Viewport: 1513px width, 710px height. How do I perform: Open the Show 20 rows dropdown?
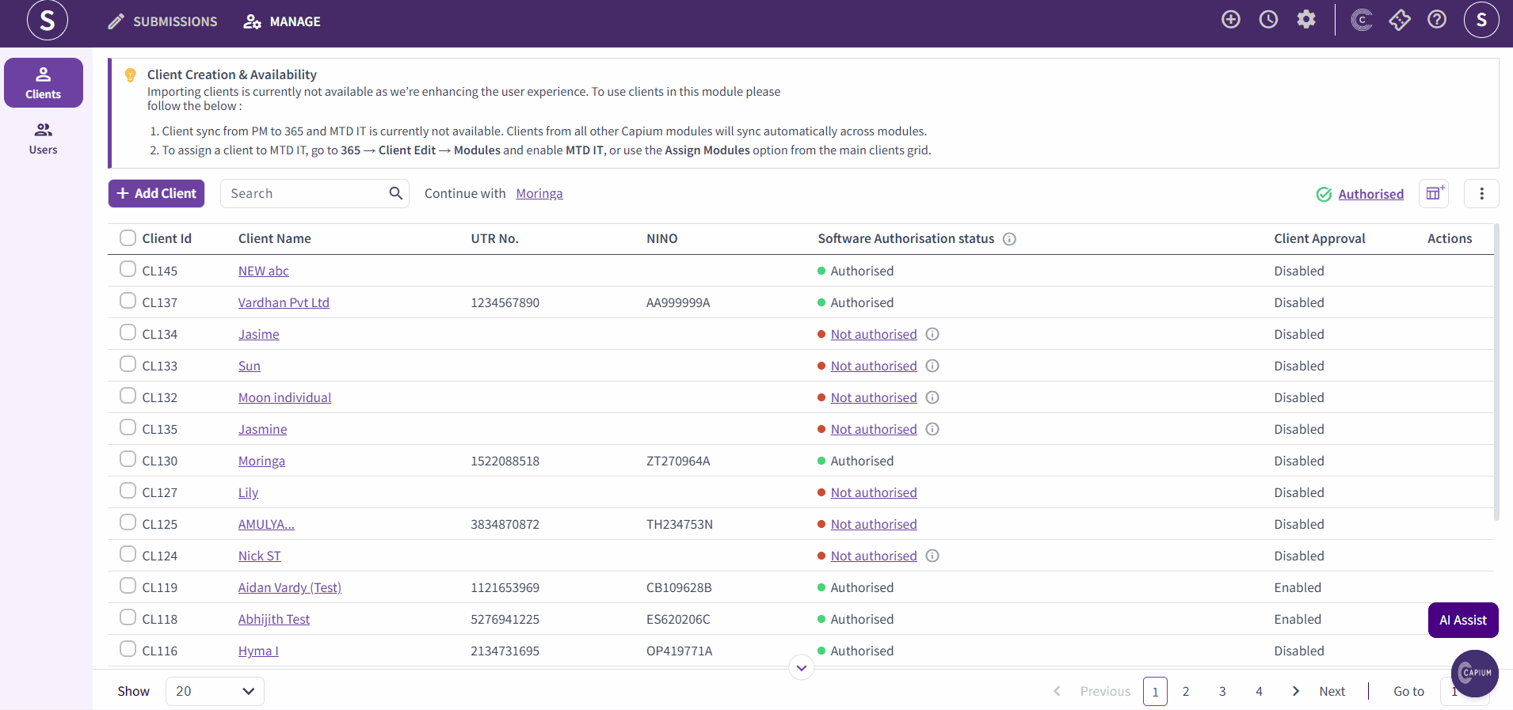point(215,691)
